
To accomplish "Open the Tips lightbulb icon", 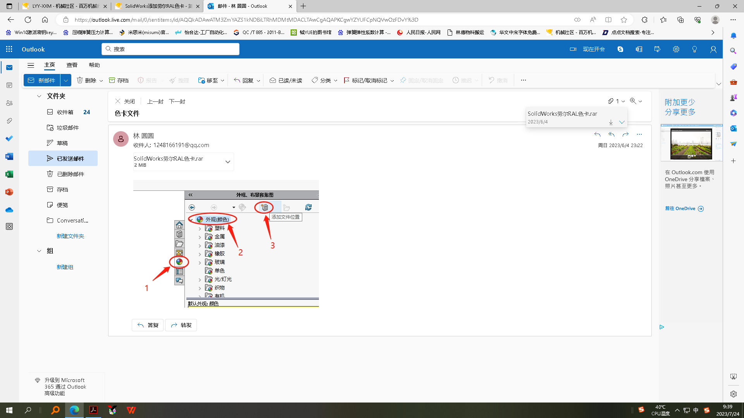I will [x=695, y=49].
